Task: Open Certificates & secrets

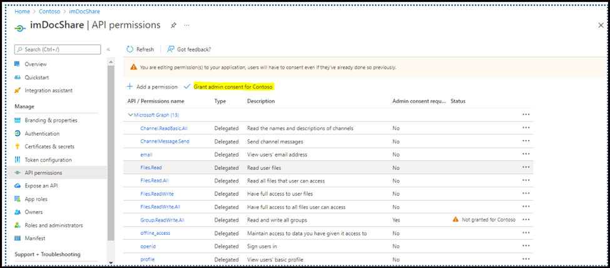Action: [x=49, y=147]
